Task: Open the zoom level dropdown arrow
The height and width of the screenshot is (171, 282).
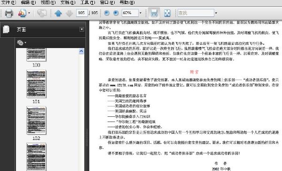Action: click(141, 13)
